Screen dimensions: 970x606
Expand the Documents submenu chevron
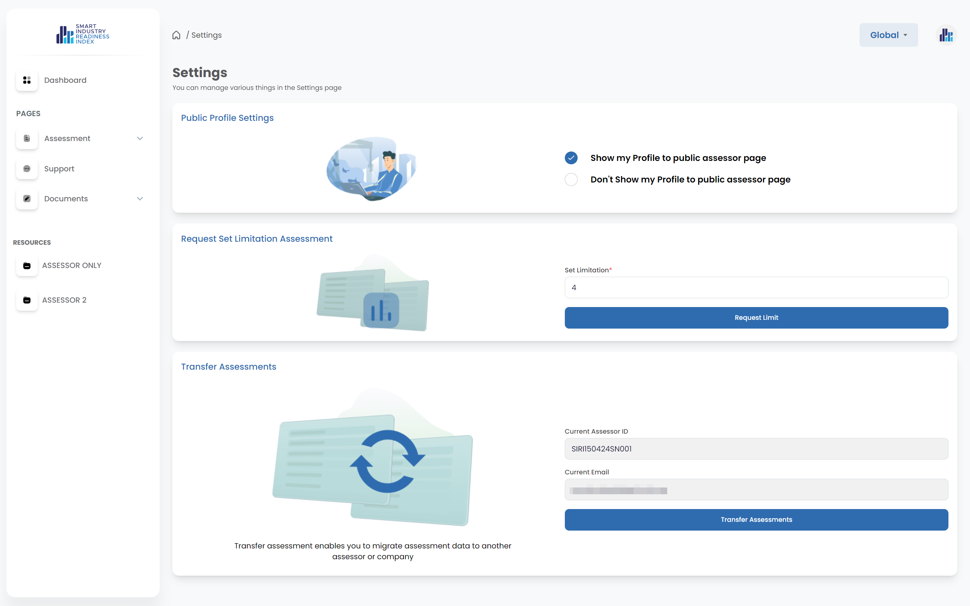coord(140,199)
